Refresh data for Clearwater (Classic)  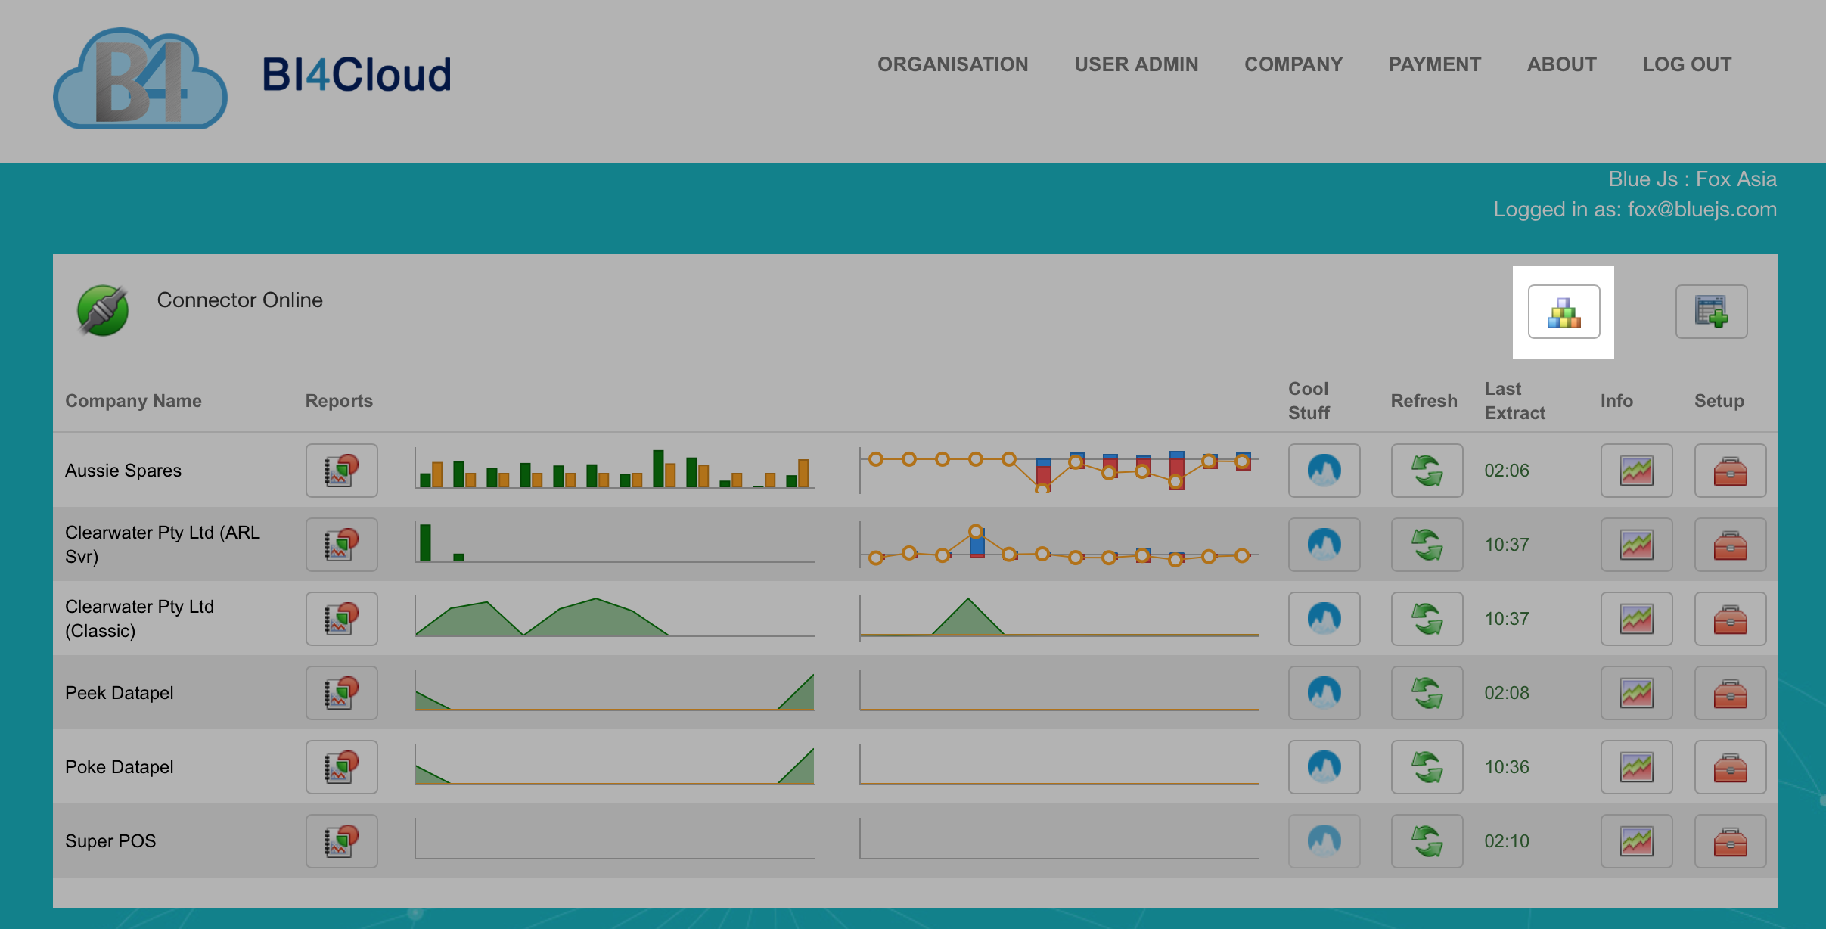1427,619
